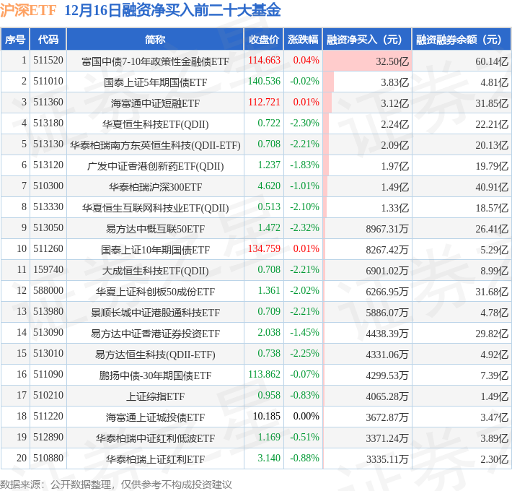Select 易方达恒生科技(QDII-ETF) name
Viewport: 512px width, 491px height.
155,355
